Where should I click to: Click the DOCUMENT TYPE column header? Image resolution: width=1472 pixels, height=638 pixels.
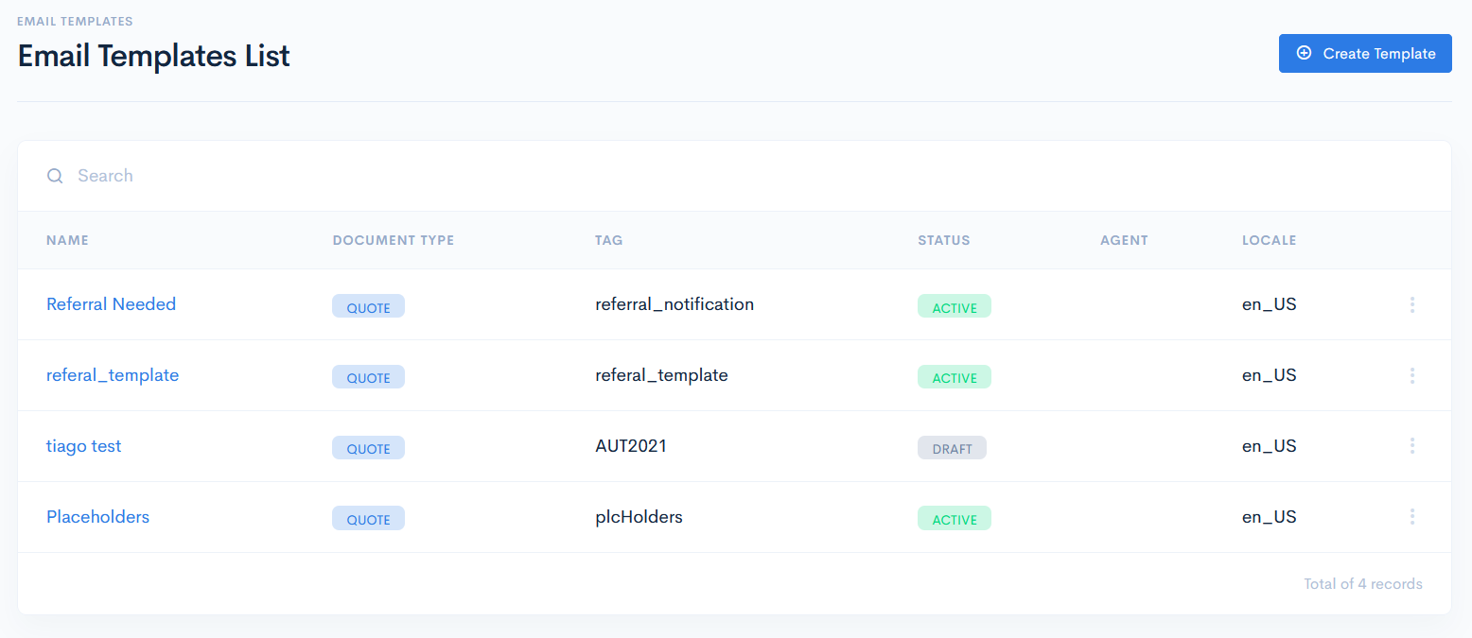pos(394,240)
